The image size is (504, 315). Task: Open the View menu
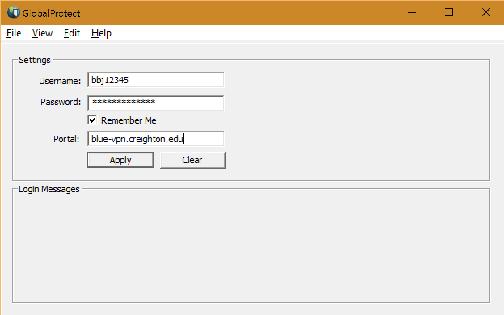coord(42,33)
